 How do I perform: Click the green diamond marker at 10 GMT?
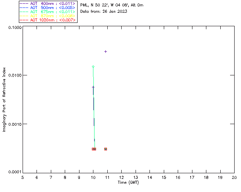[93, 66]
